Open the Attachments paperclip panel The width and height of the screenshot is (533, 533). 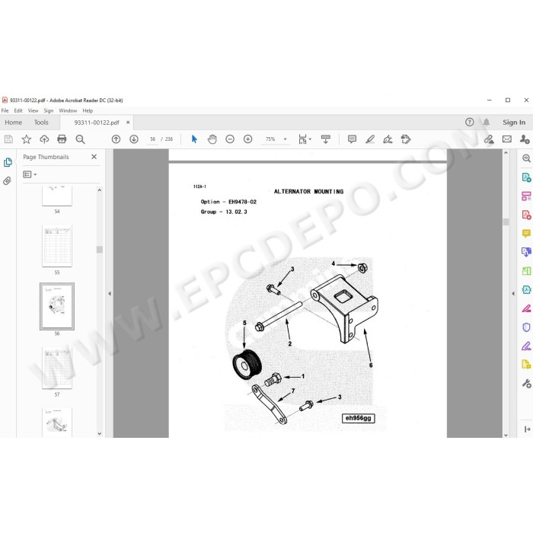(8, 180)
